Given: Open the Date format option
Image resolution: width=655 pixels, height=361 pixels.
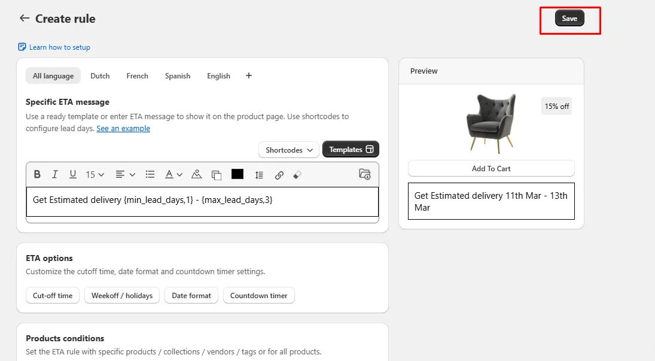Looking at the screenshot, I should coord(191,295).
